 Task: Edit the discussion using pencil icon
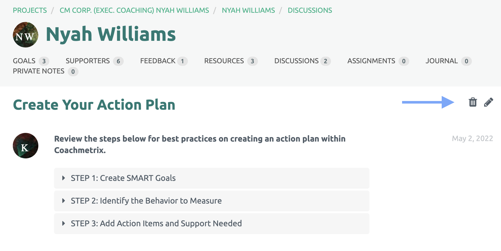click(488, 102)
